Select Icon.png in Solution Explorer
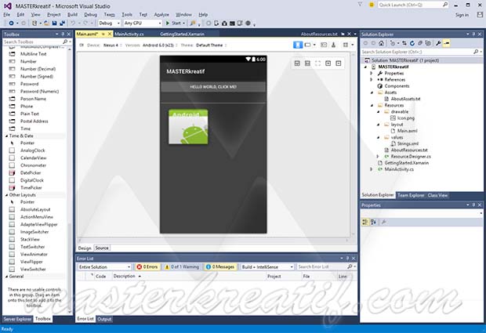486x333 pixels. point(406,118)
